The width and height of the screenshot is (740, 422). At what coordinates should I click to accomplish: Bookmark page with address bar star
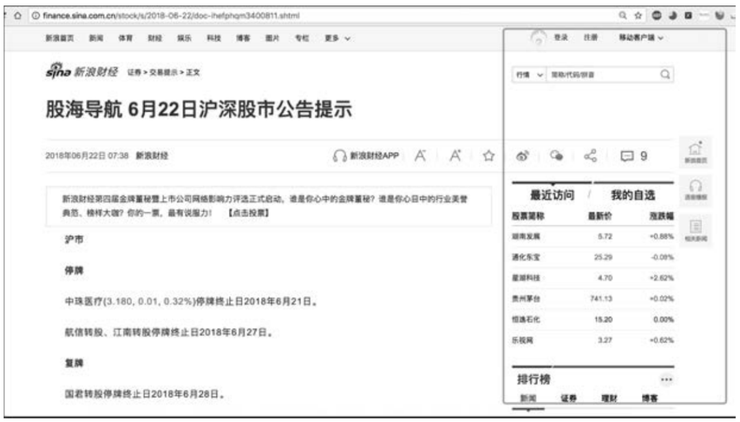[638, 16]
